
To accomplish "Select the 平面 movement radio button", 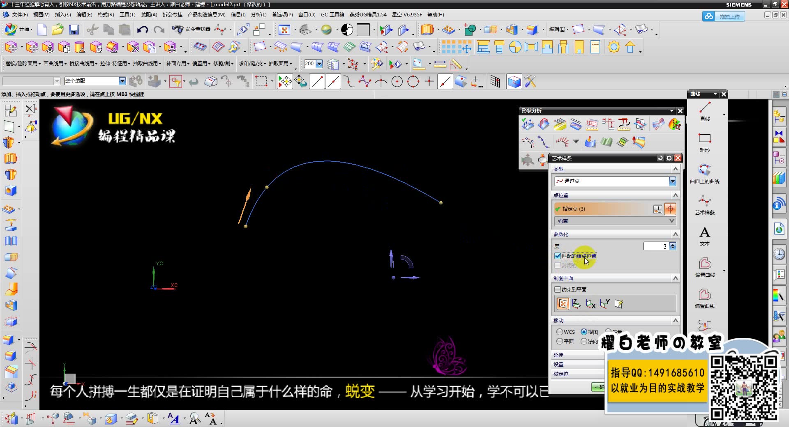I will tap(559, 341).
